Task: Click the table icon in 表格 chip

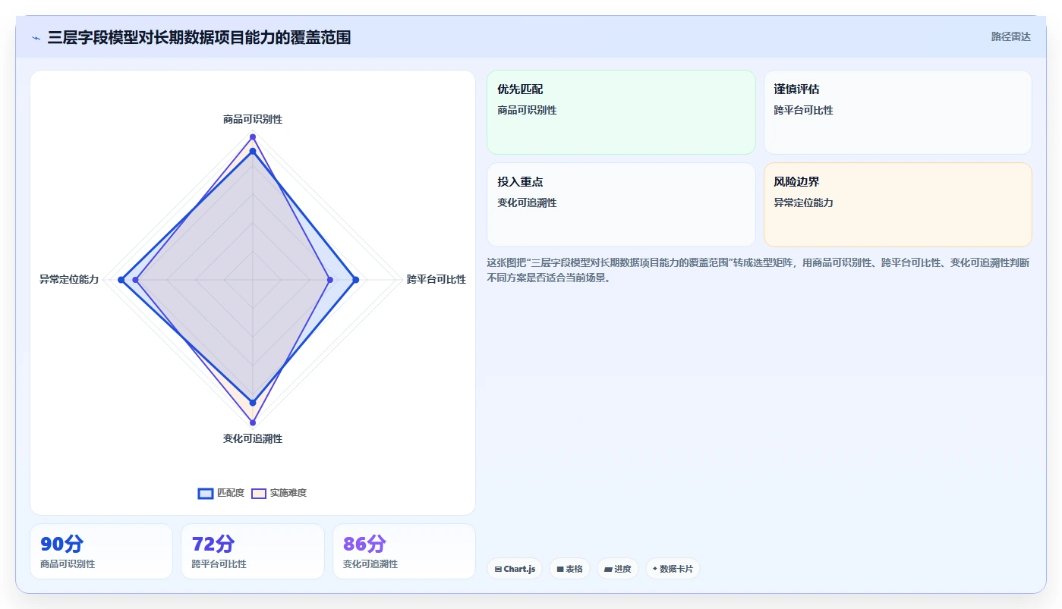Action: click(x=560, y=569)
